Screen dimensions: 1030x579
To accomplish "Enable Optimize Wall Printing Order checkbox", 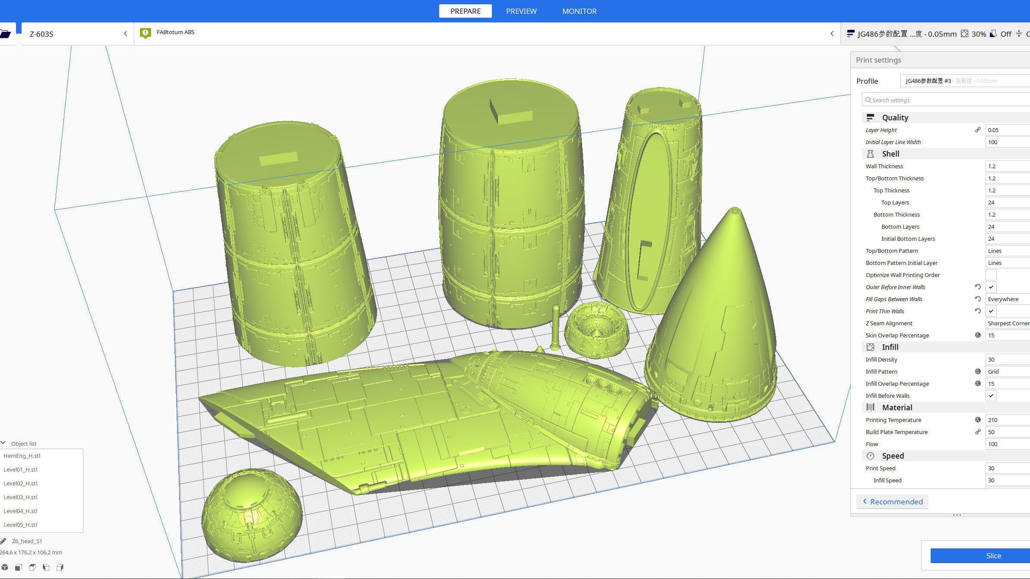I will pos(991,275).
